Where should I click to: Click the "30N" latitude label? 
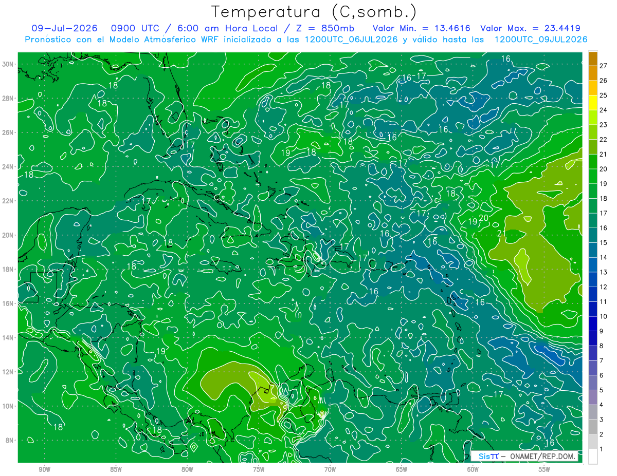coord(8,64)
